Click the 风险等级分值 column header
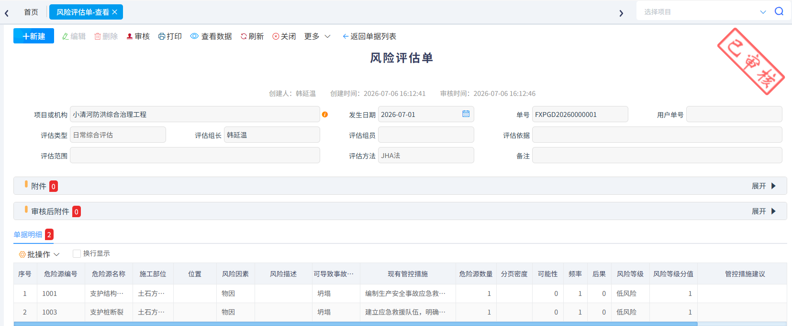This screenshot has width=792, height=326. [x=673, y=274]
